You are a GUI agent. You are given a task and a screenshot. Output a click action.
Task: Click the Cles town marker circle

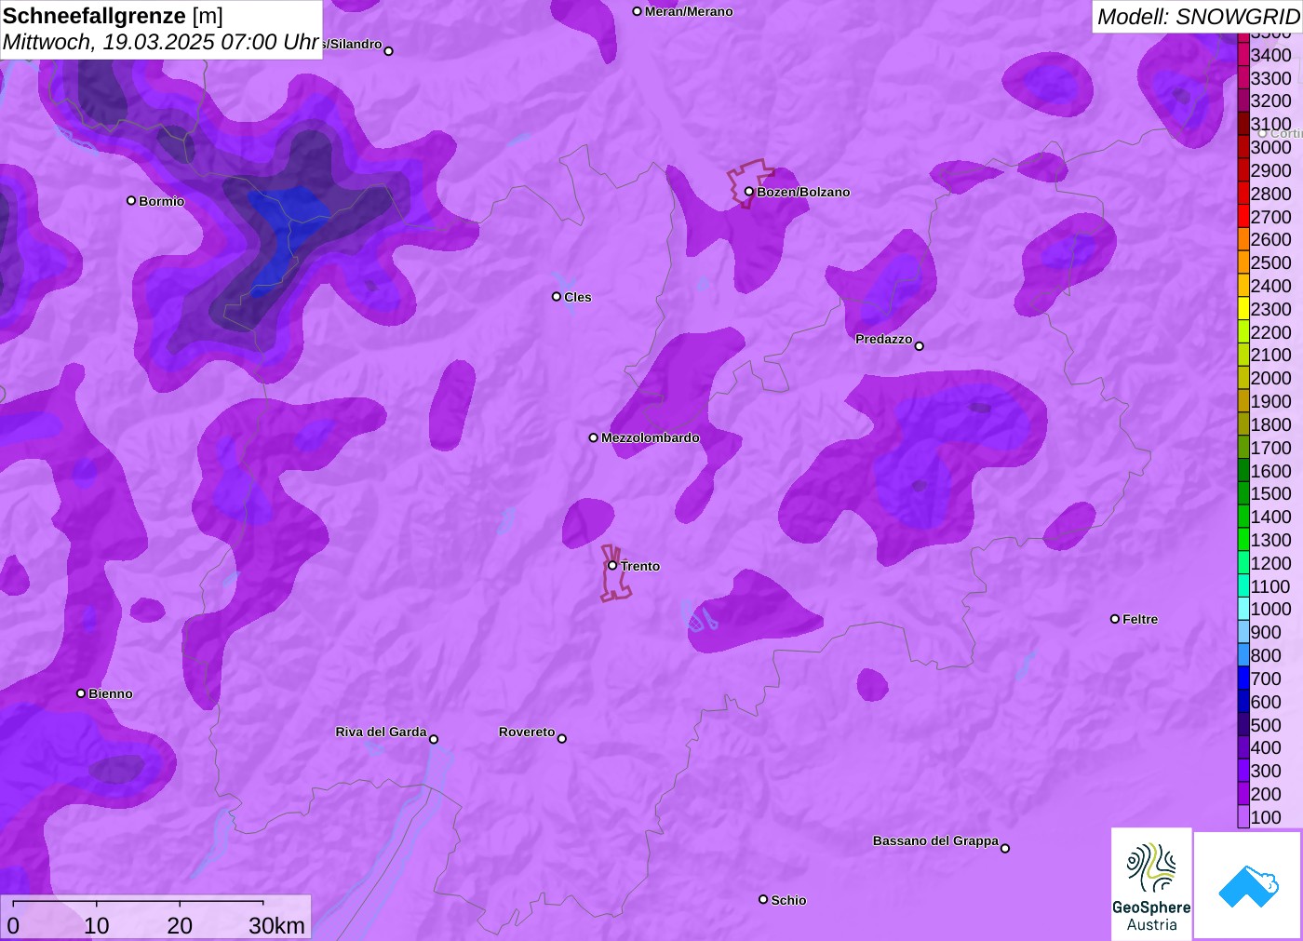click(x=557, y=297)
